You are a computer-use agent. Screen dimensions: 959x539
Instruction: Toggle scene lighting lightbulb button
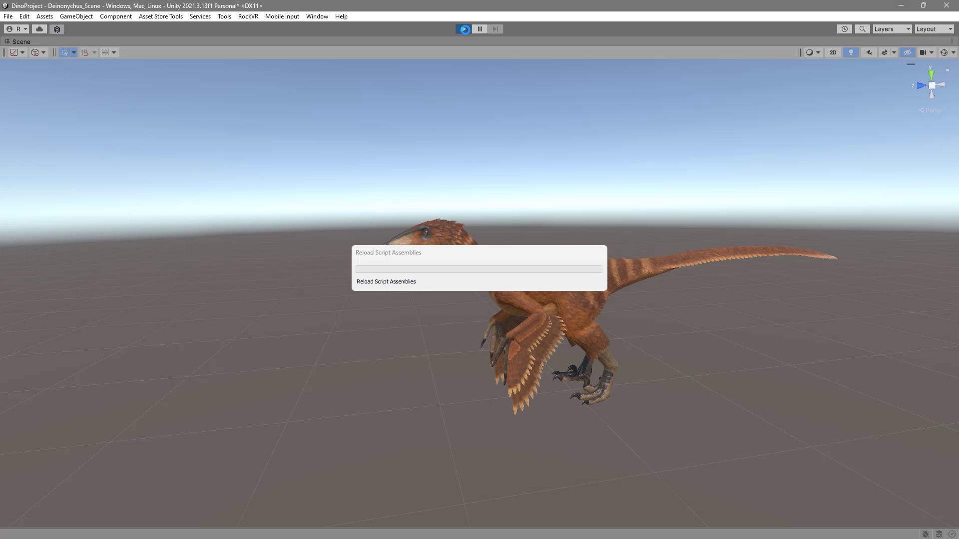pyautogui.click(x=851, y=52)
